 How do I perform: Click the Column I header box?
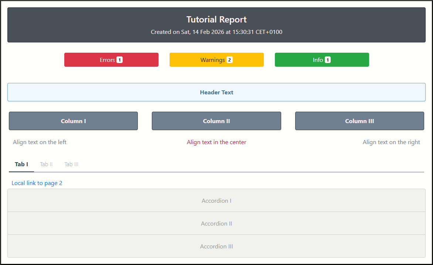click(x=73, y=121)
